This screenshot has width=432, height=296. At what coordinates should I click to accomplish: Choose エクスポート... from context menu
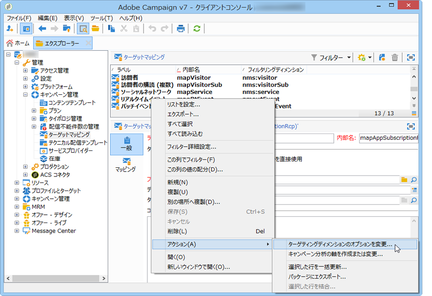(213, 114)
